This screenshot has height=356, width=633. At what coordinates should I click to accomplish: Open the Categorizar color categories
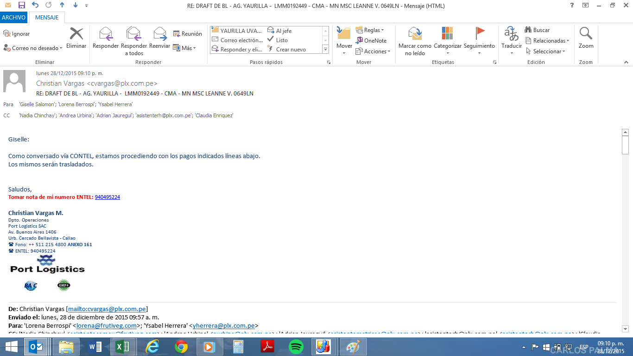pyautogui.click(x=447, y=35)
